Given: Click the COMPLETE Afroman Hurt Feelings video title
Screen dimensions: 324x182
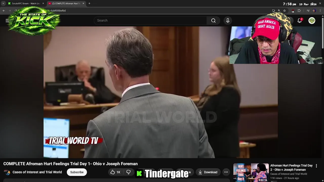Looking at the screenshot, I should pos(70,164).
